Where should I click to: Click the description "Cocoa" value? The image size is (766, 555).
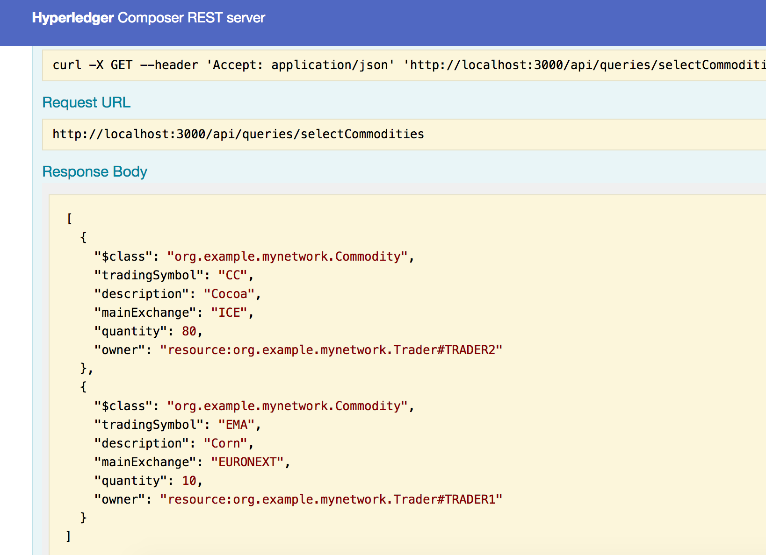coord(229,294)
